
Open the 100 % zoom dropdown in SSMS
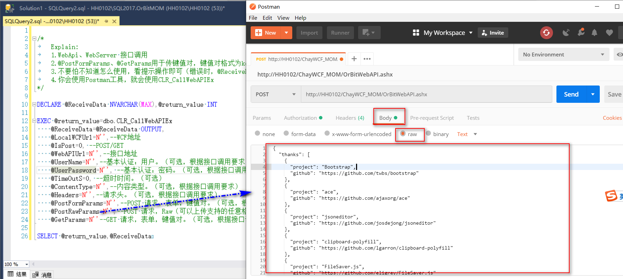tap(27, 264)
